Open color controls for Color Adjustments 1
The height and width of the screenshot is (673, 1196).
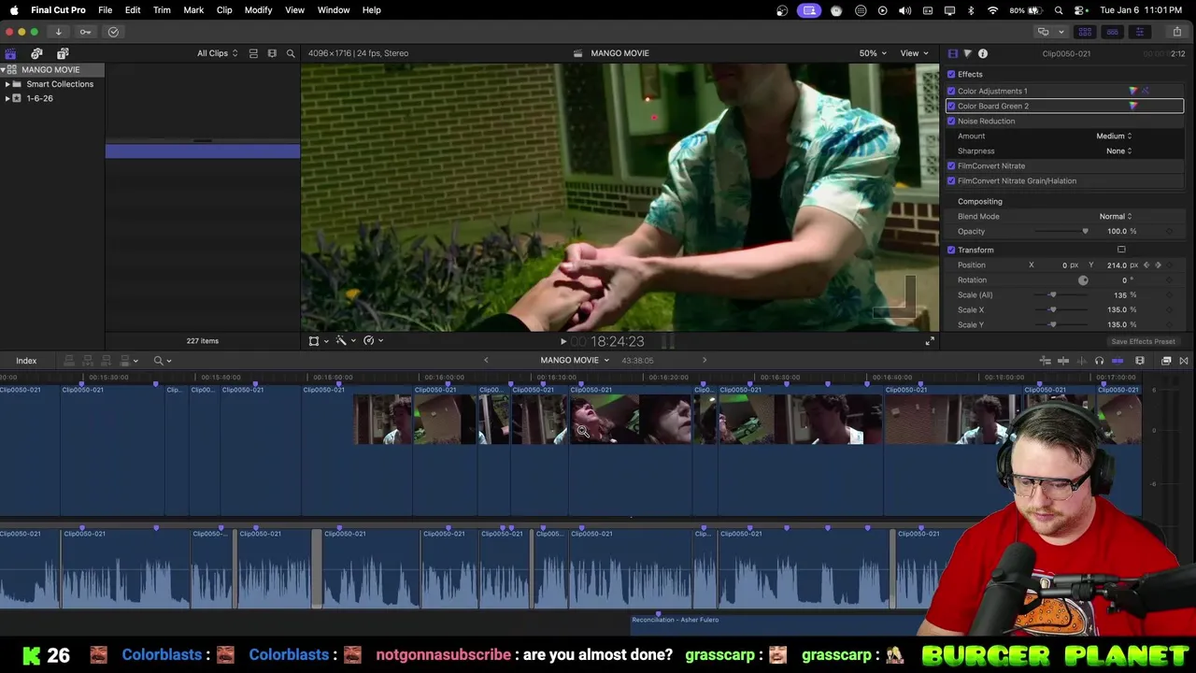click(x=1133, y=91)
